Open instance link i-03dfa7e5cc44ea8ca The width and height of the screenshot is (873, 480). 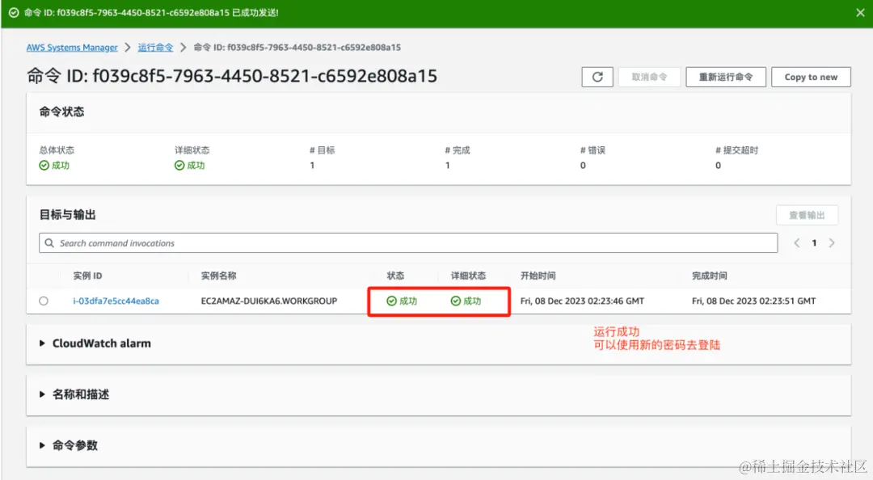click(116, 301)
